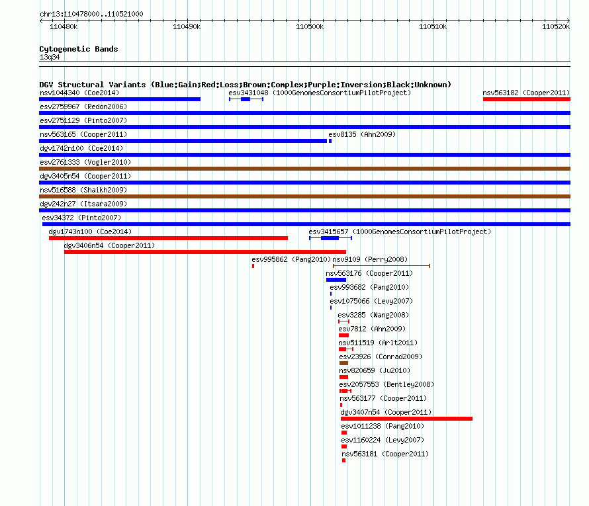Select the red esv1011238 glyph
This screenshot has height=506, width=589.
tap(344, 433)
